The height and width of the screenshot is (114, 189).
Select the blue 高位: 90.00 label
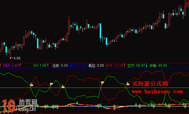click(78, 66)
